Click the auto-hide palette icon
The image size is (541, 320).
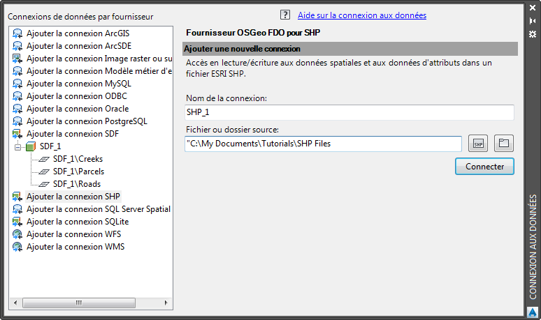tap(533, 22)
